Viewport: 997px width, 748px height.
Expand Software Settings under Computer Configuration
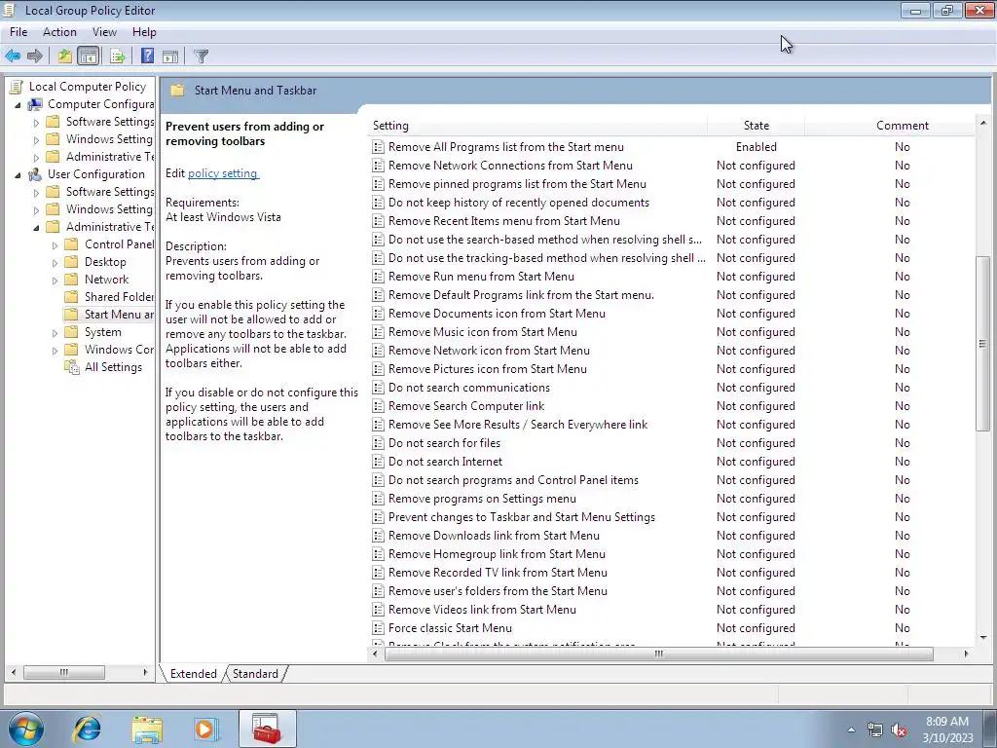[36, 122]
